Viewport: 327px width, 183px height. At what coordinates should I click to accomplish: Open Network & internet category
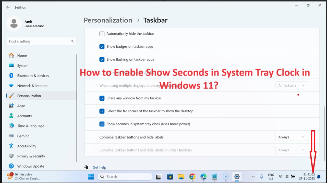41,86
